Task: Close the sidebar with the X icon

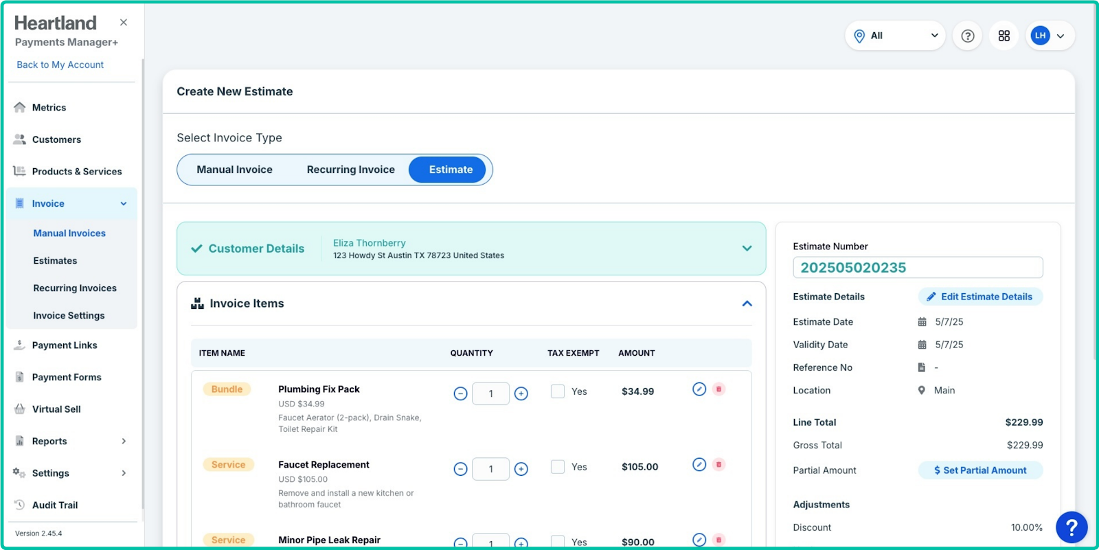Action: pyautogui.click(x=124, y=23)
